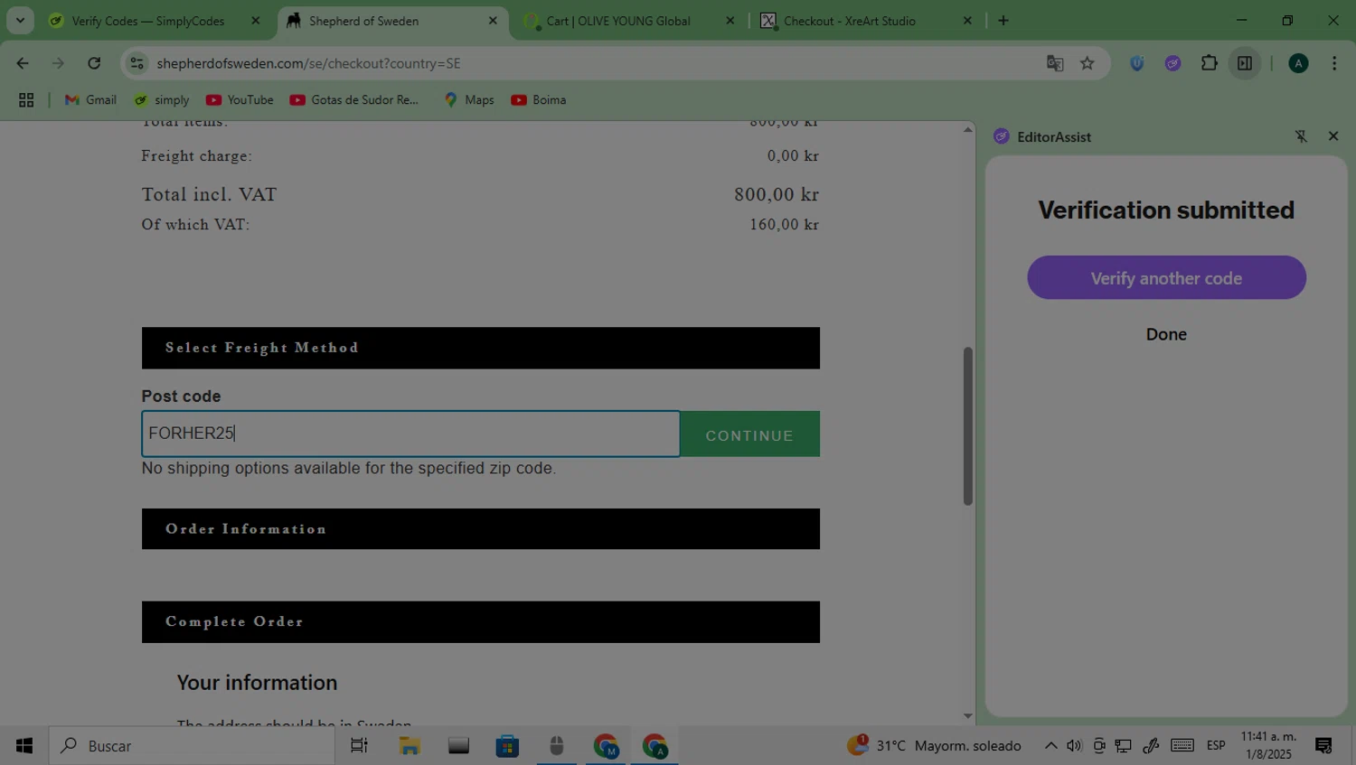The image size is (1356, 765).
Task: Switch to Shepherd of Sweden tab
Action: (x=363, y=21)
